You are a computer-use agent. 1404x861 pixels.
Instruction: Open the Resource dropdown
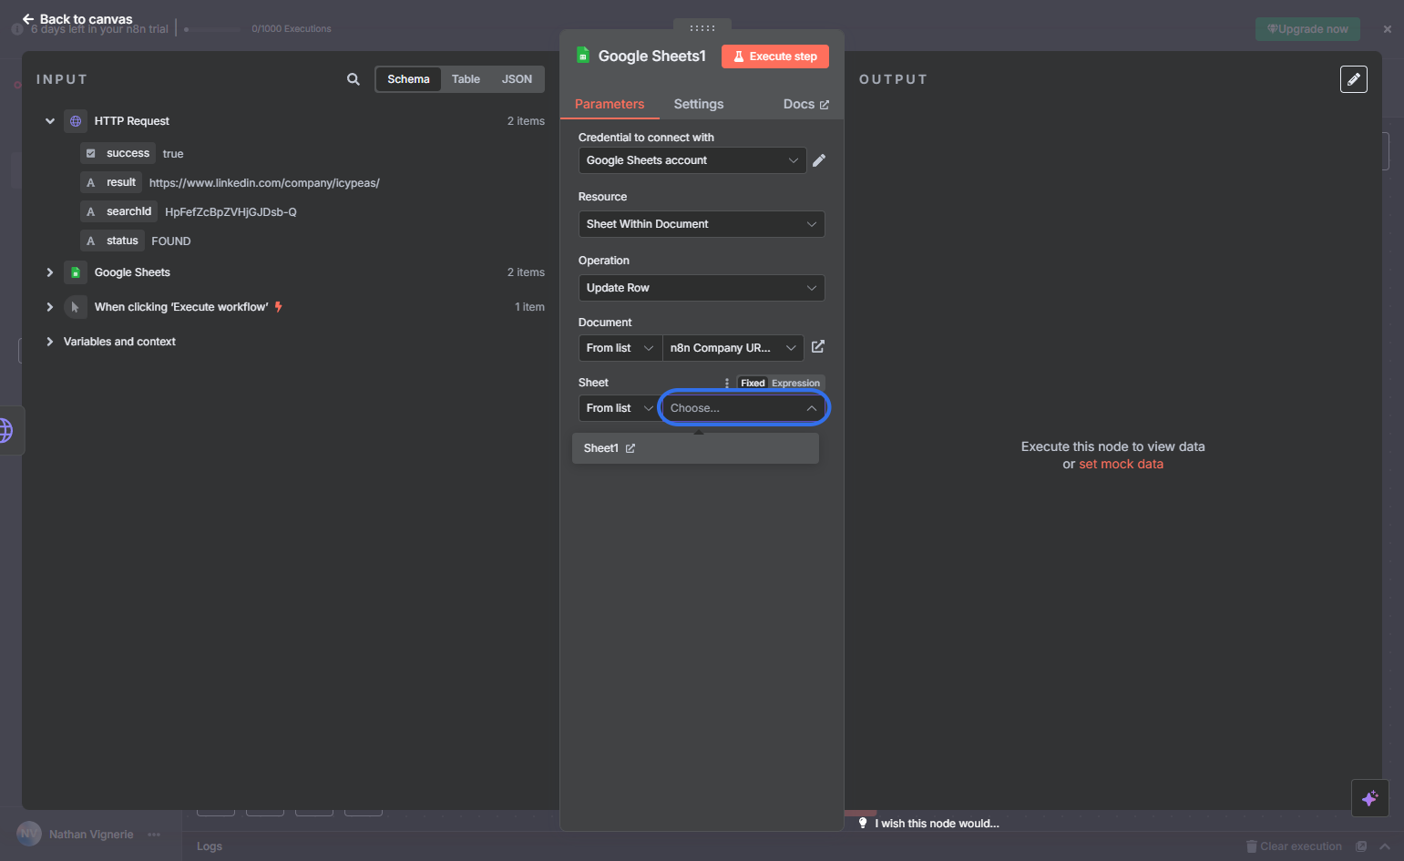point(702,224)
